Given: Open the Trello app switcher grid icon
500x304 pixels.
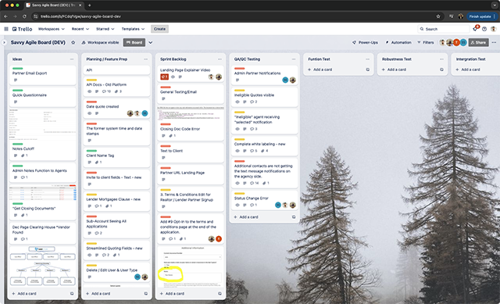Looking at the screenshot, I should tap(6, 29).
